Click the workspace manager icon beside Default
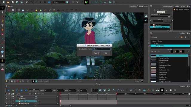The width and height of the screenshot is (191, 107). (x=67, y=2)
